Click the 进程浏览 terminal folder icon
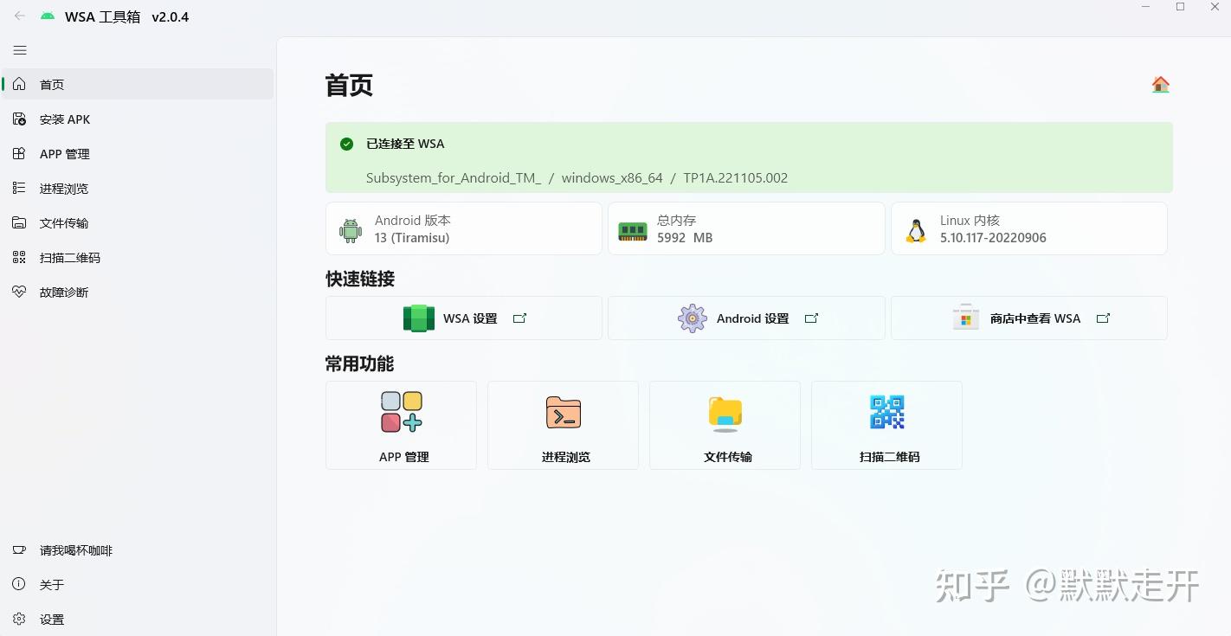 pyautogui.click(x=564, y=413)
